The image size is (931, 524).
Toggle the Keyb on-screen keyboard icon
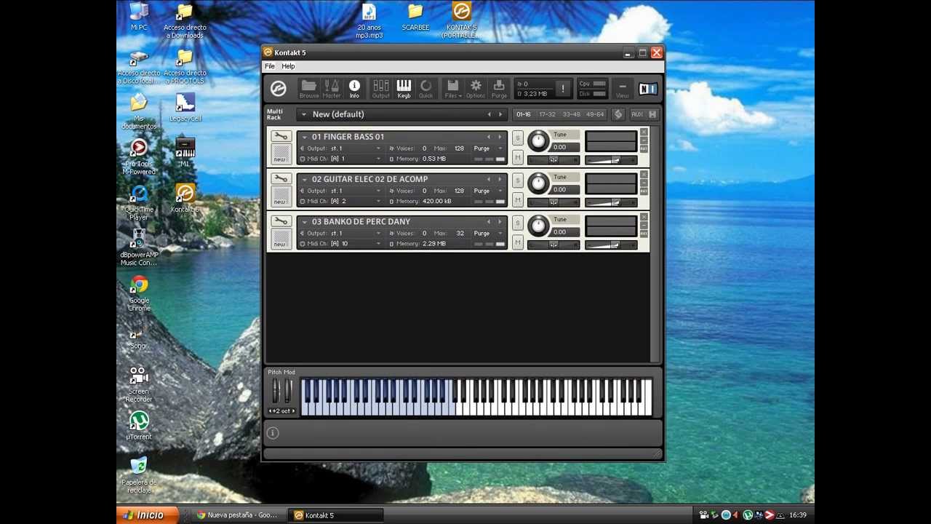click(x=404, y=89)
